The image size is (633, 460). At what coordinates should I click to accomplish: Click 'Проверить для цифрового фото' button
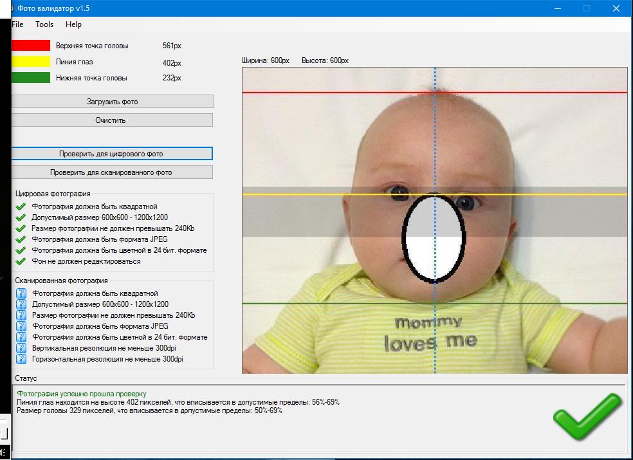click(x=111, y=154)
